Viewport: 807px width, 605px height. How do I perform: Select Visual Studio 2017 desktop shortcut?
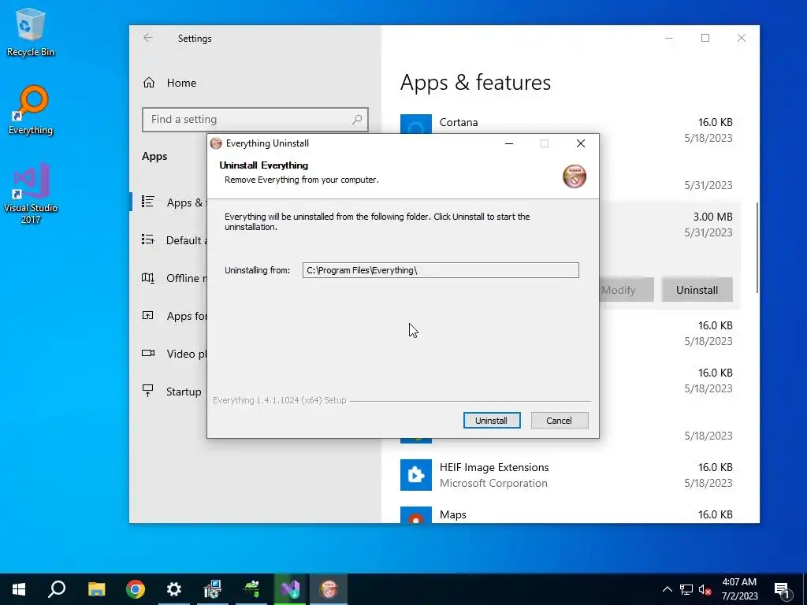pyautogui.click(x=31, y=193)
